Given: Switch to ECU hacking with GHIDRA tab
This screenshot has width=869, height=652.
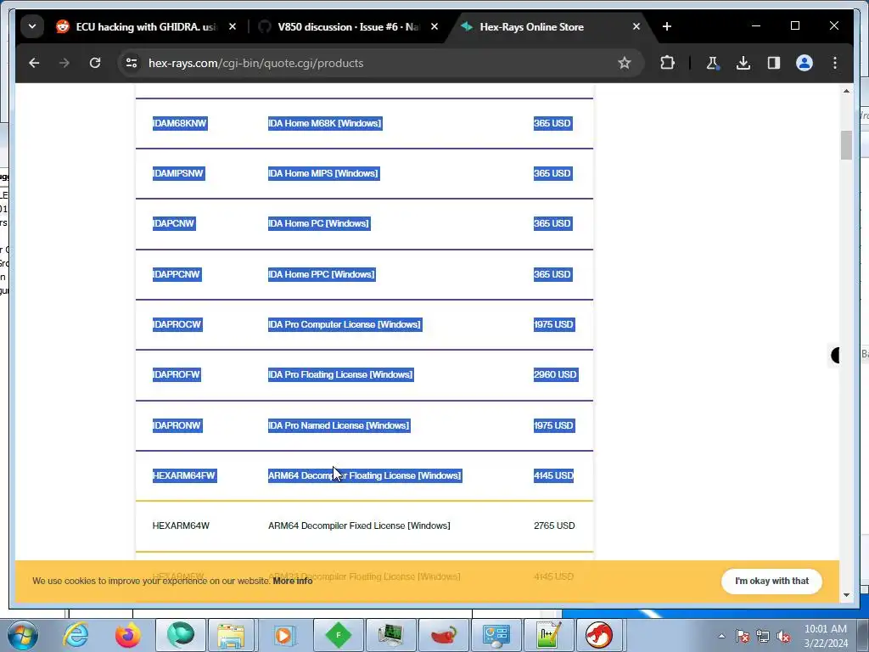Looking at the screenshot, I should click(x=145, y=26).
